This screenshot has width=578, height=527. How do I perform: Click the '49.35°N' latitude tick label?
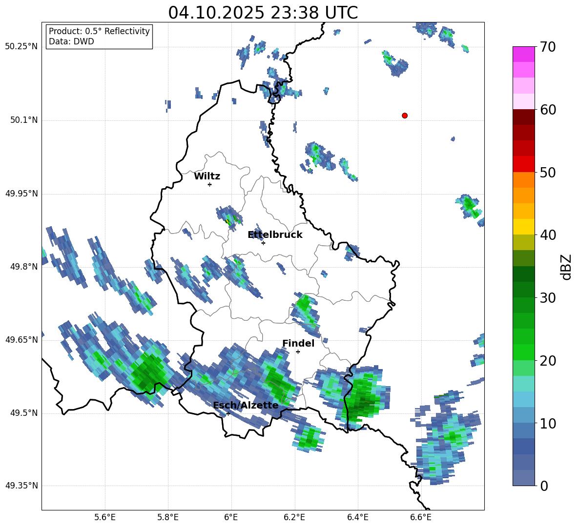21,486
